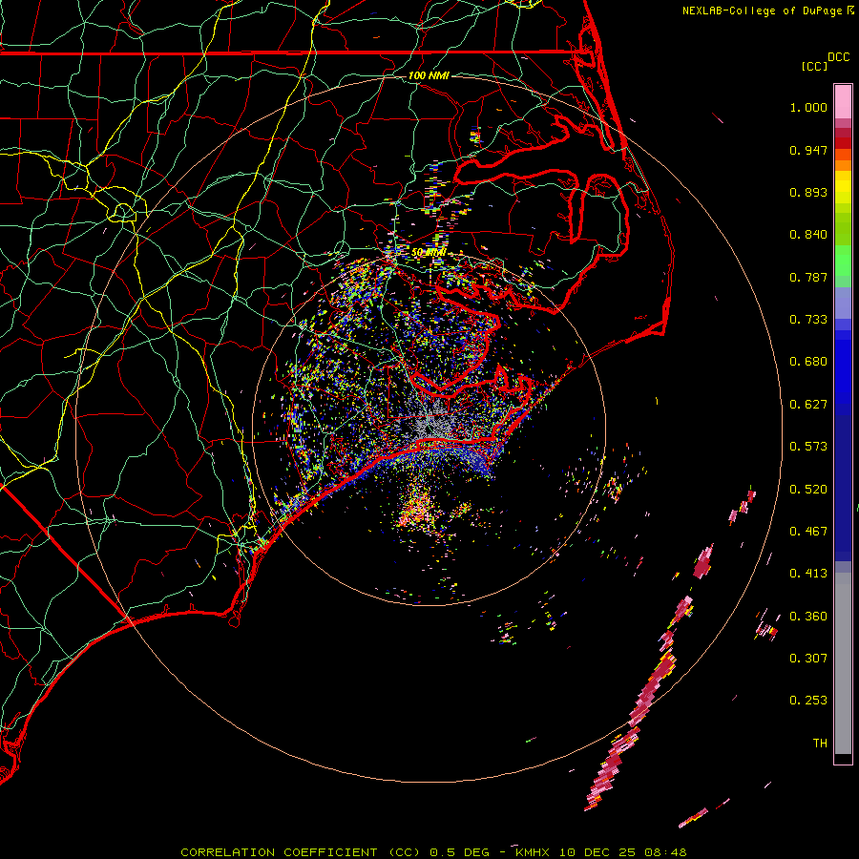Click the Correlation Coefficient KMHX caption text
Viewport: 859px width, 859px height.
pyautogui.click(x=433, y=852)
